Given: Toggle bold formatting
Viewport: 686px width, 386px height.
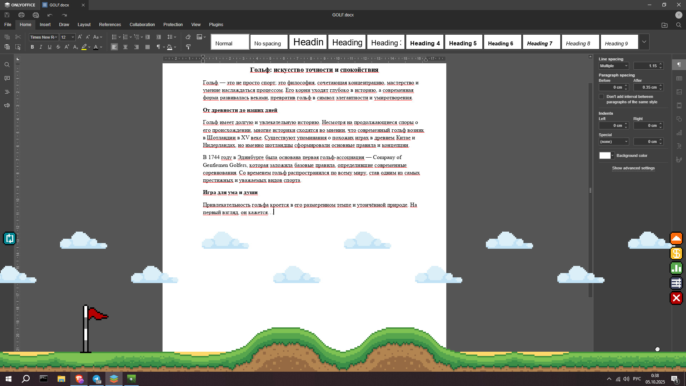Looking at the screenshot, I should click(x=32, y=47).
